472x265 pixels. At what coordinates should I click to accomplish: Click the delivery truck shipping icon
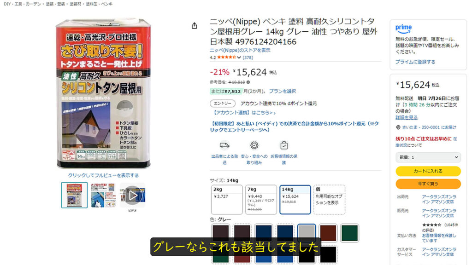224,145
